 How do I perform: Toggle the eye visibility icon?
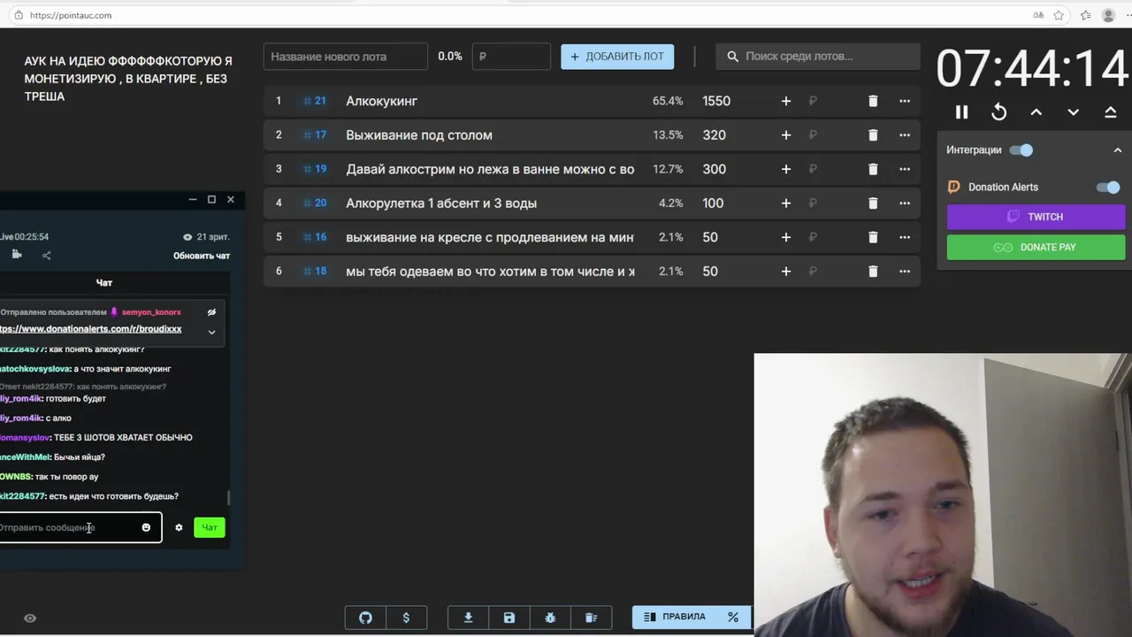30,618
